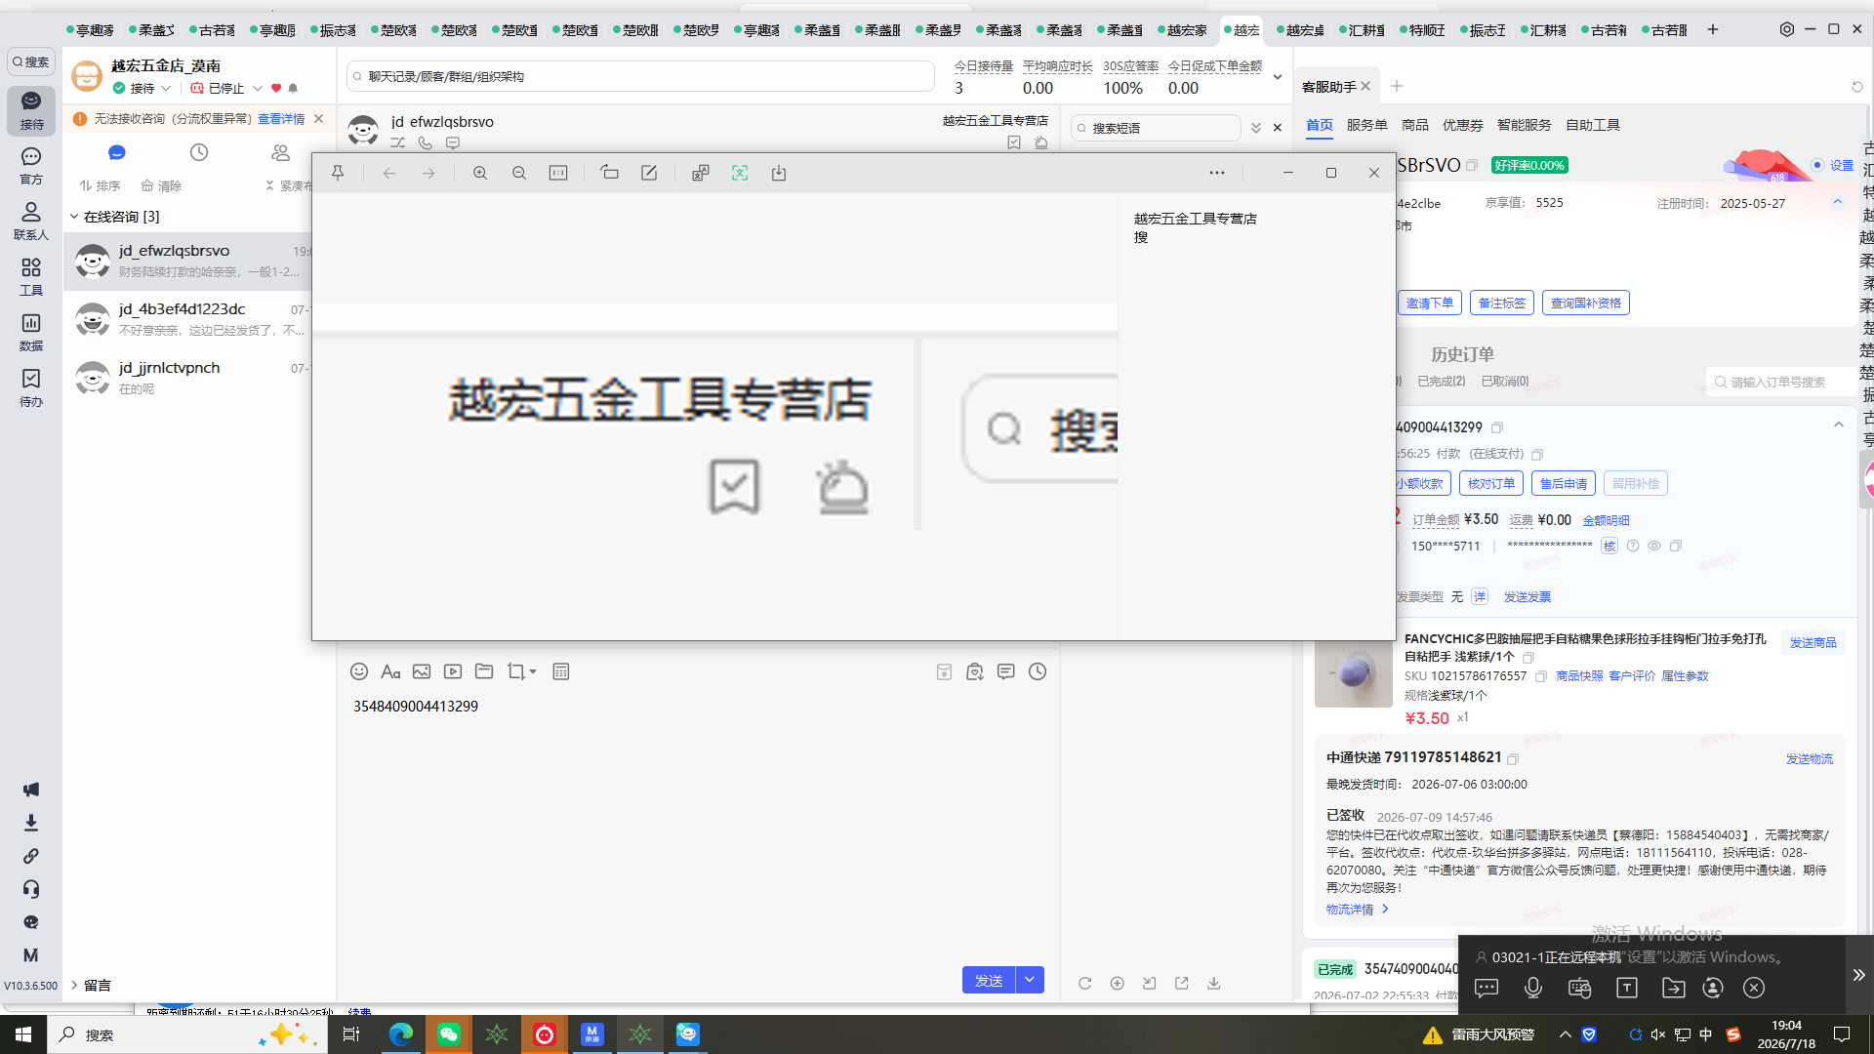Pin the image viewer window on top

pos(338,173)
